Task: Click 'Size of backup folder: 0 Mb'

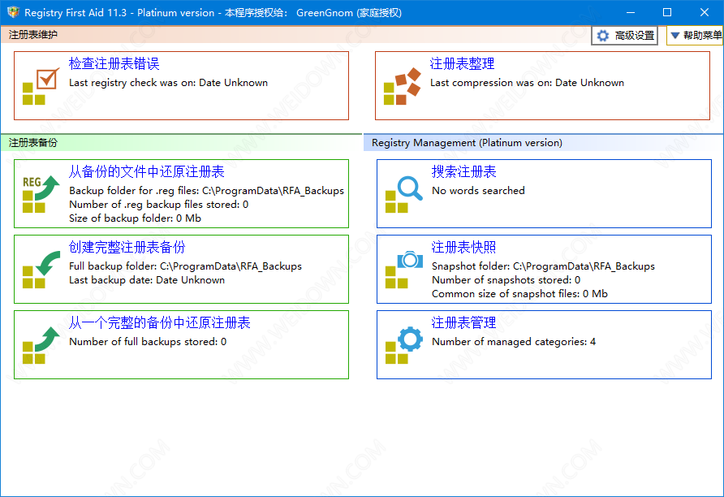Action: coord(136,218)
